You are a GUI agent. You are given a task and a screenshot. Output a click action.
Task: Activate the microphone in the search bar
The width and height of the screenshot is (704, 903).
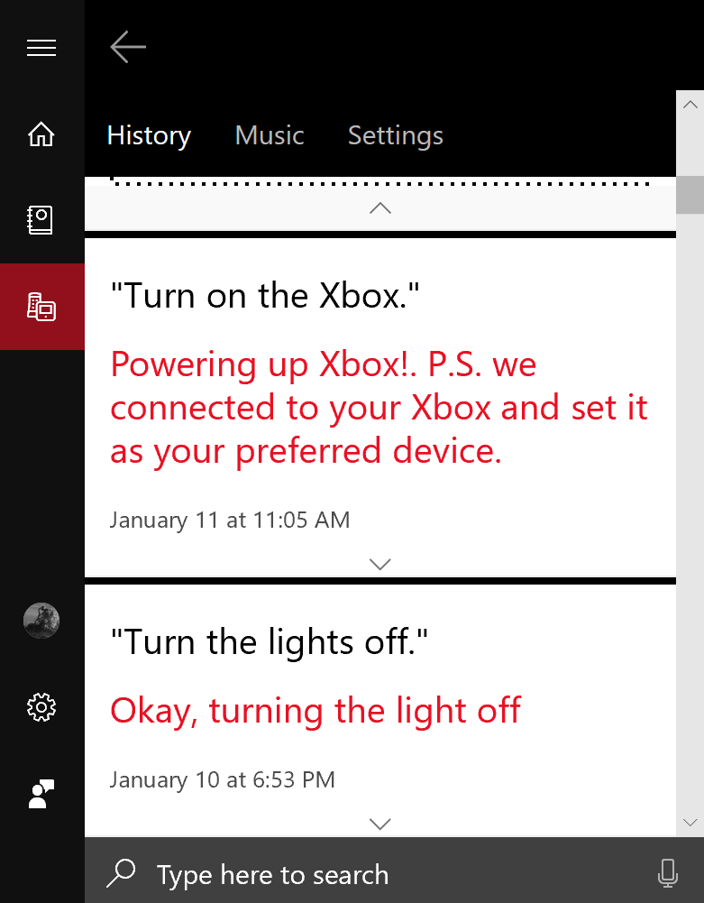pyautogui.click(x=668, y=873)
